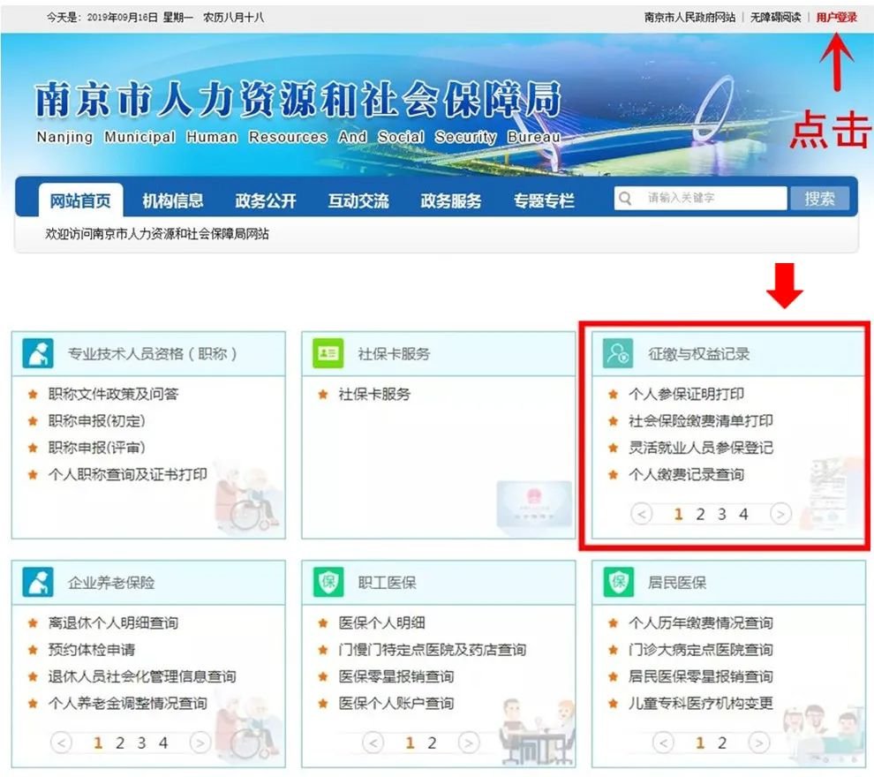Open 灵活就业人员参保登记

pos(701,448)
